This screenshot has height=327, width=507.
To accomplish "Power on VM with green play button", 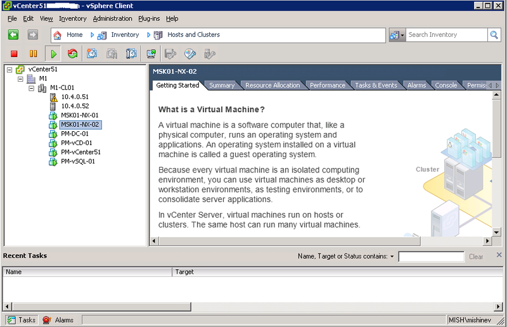I will [53, 54].
